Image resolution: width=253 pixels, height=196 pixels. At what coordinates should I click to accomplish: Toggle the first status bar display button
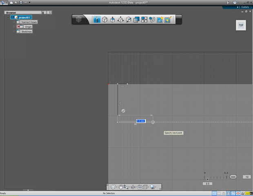214,193
